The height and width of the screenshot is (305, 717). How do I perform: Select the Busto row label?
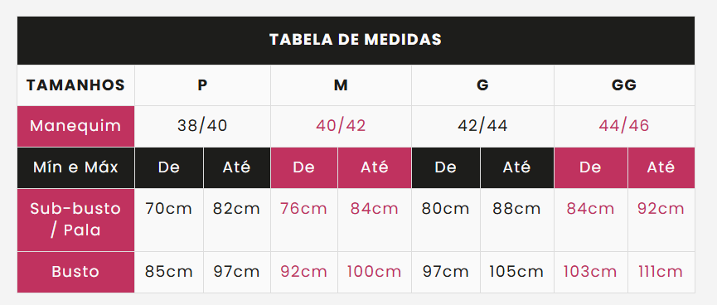(76, 272)
